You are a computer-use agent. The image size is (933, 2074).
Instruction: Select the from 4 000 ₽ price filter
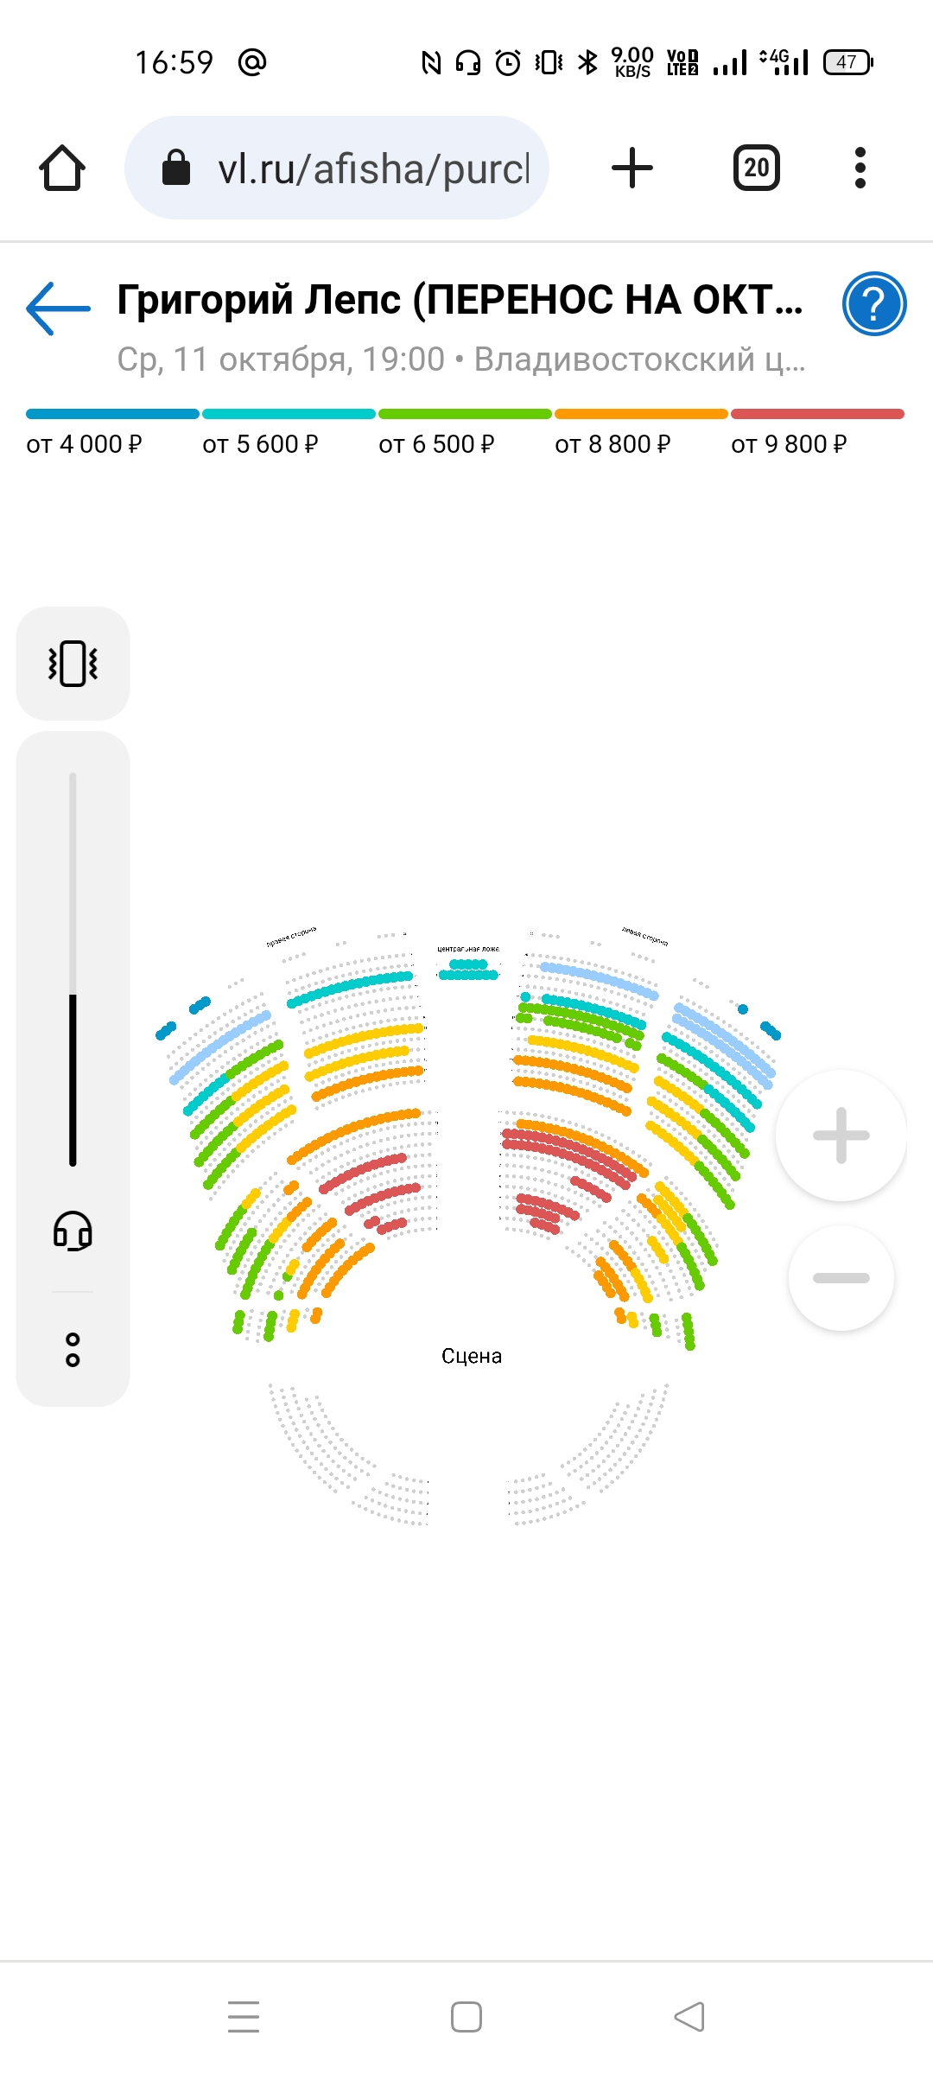coord(112,433)
